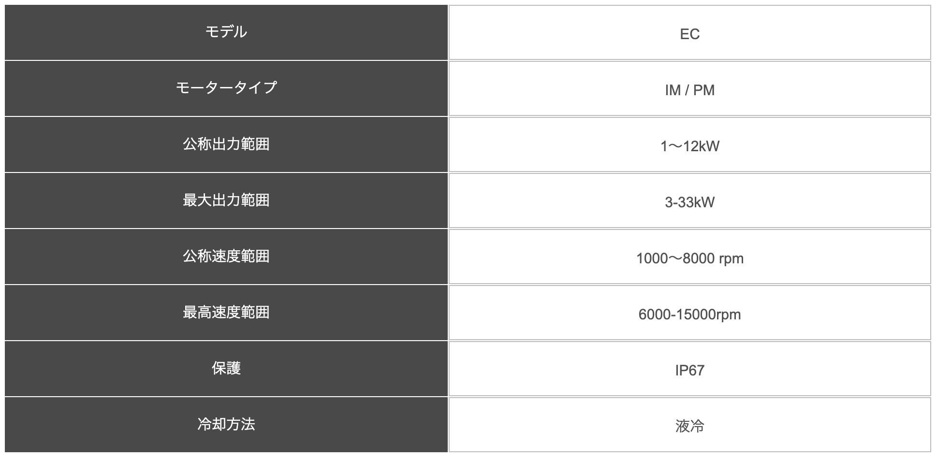Select the IP67 protection value

coord(690,371)
